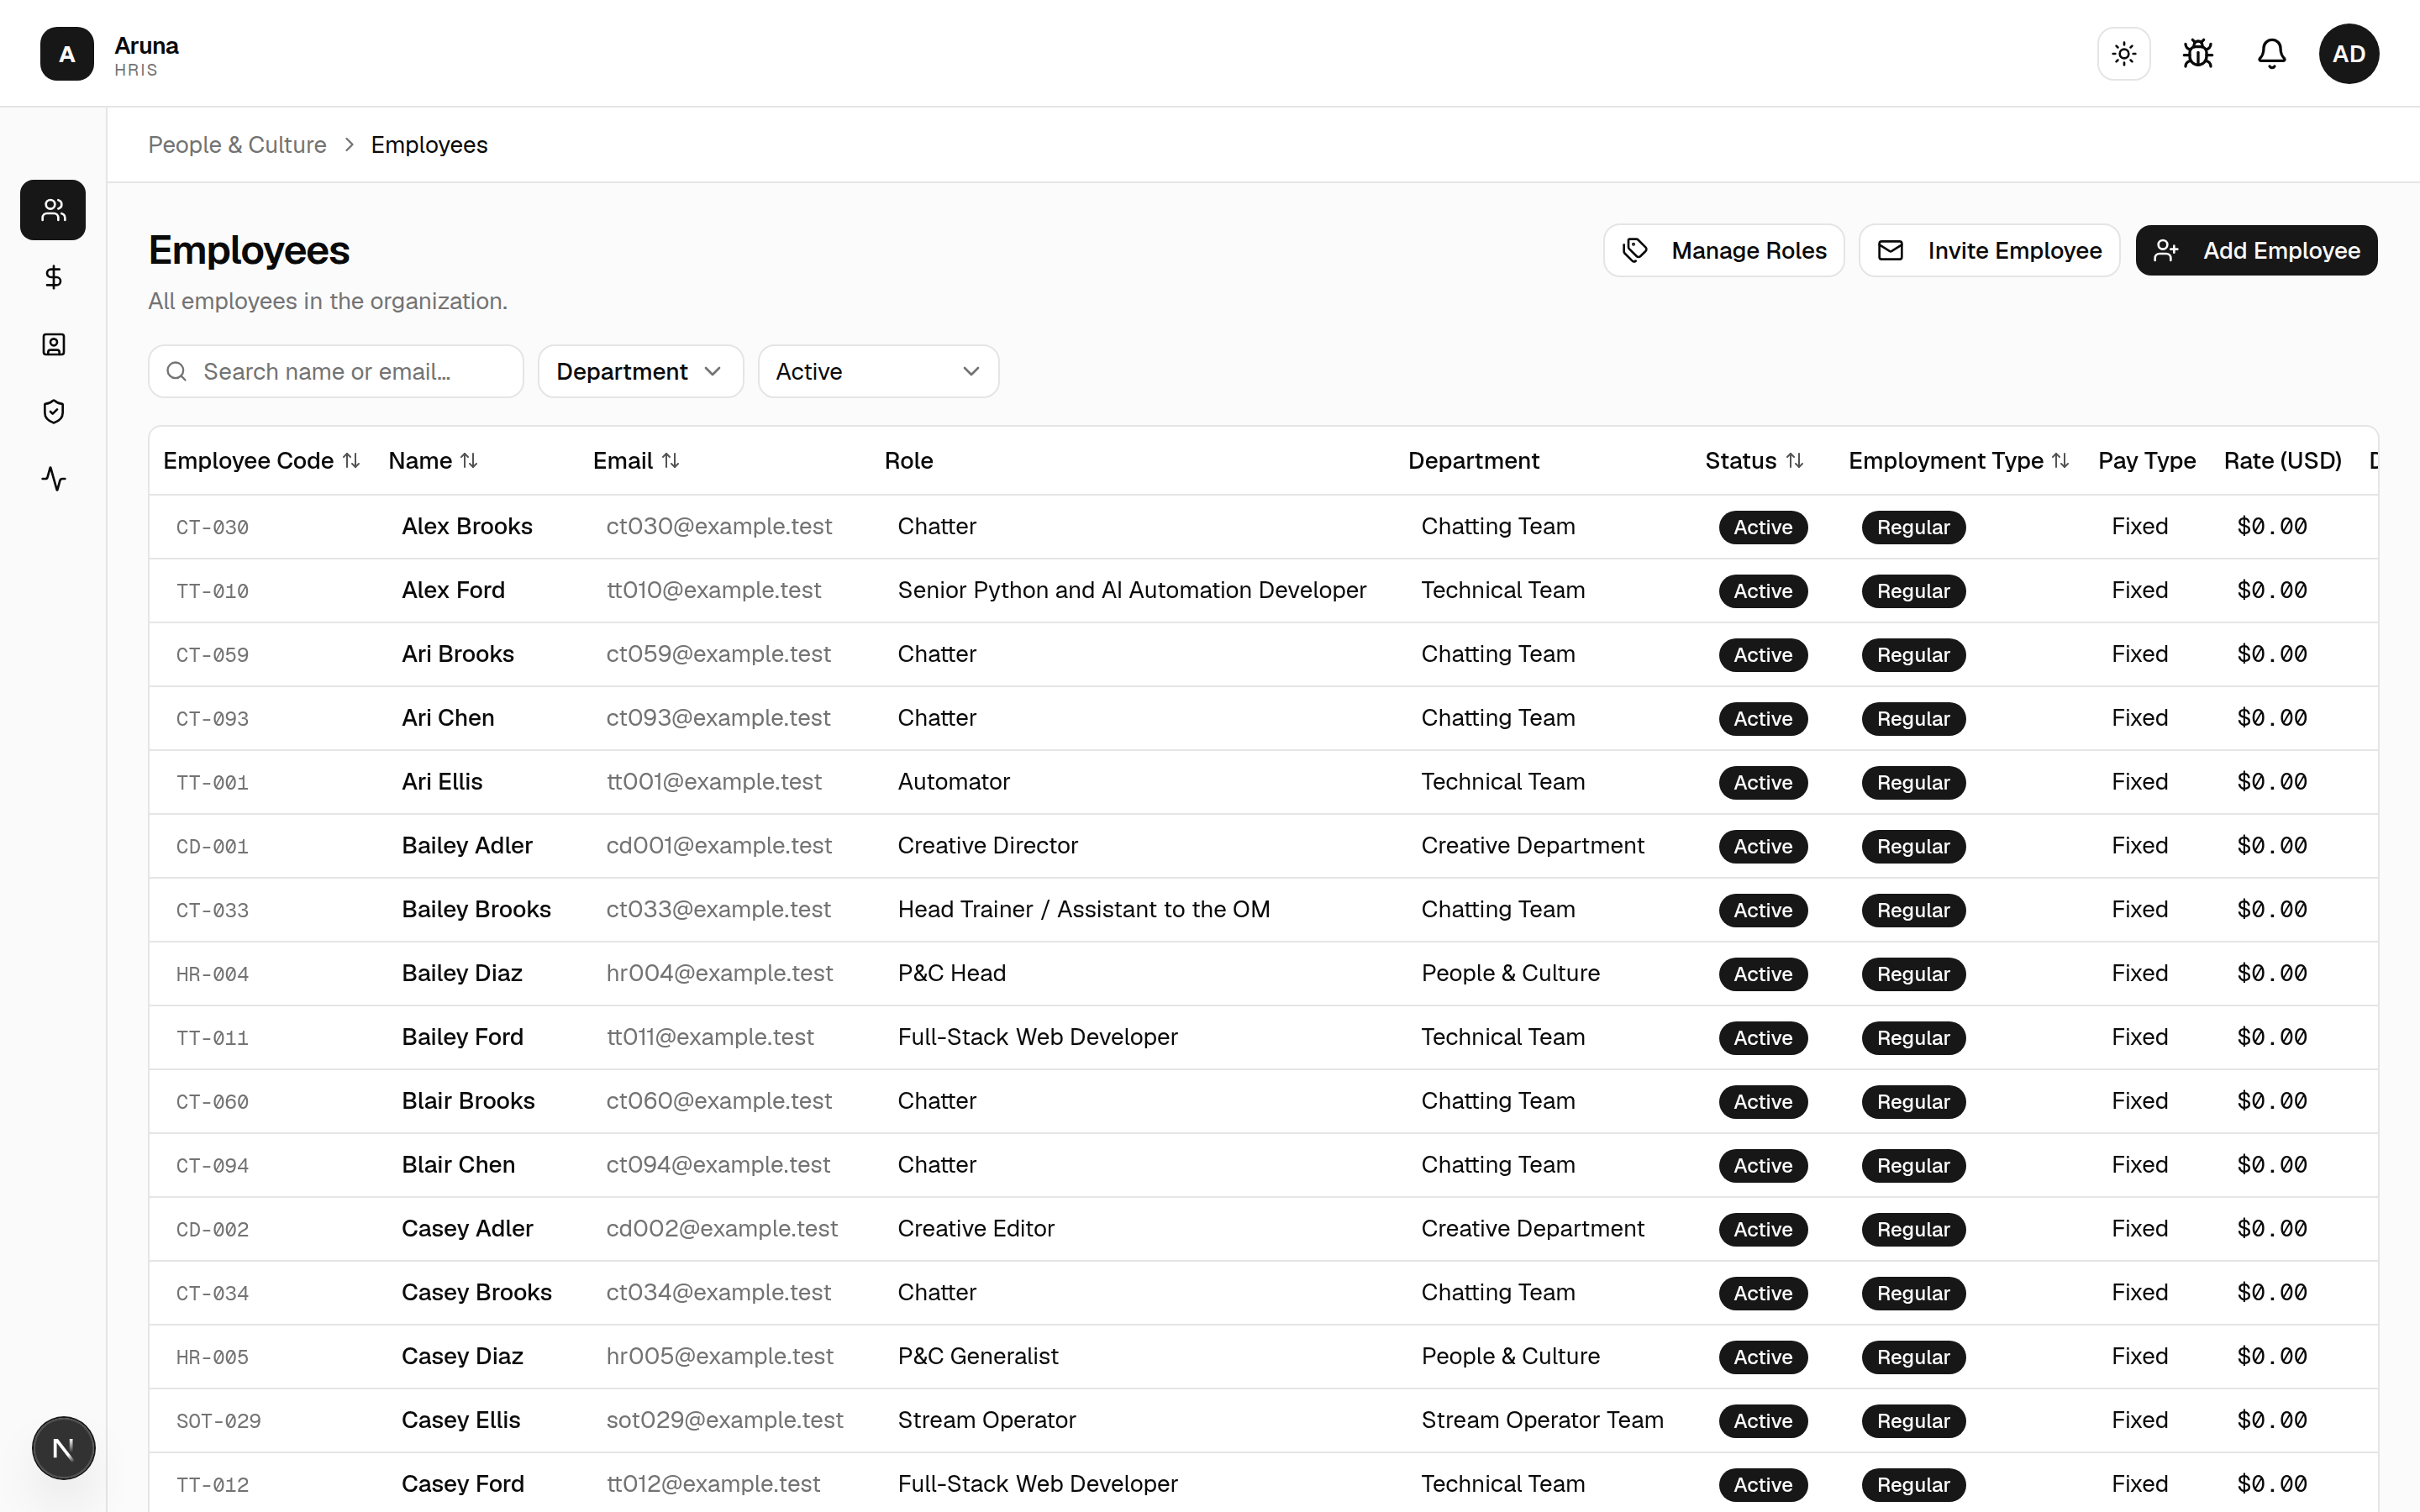Open Casey Ford employee name
2420x1512 pixels.
[462, 1484]
